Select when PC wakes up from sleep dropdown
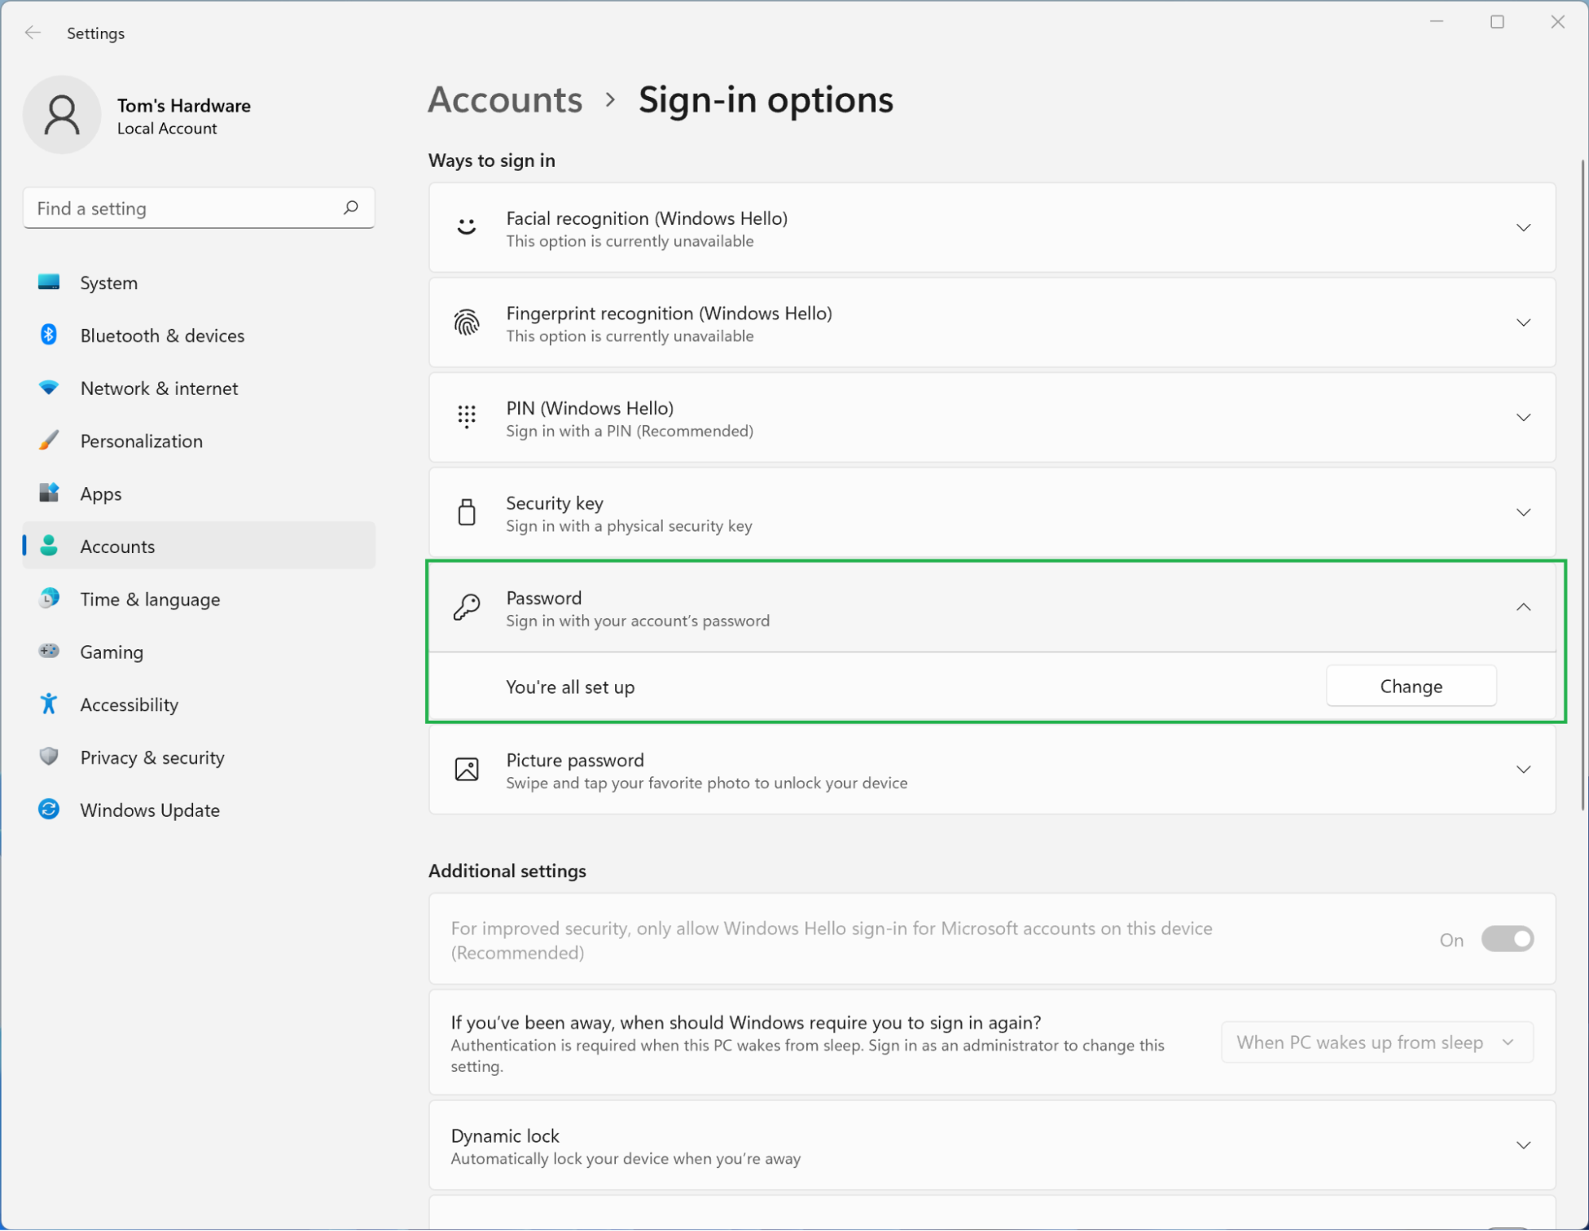The width and height of the screenshot is (1589, 1231). pyautogui.click(x=1374, y=1043)
